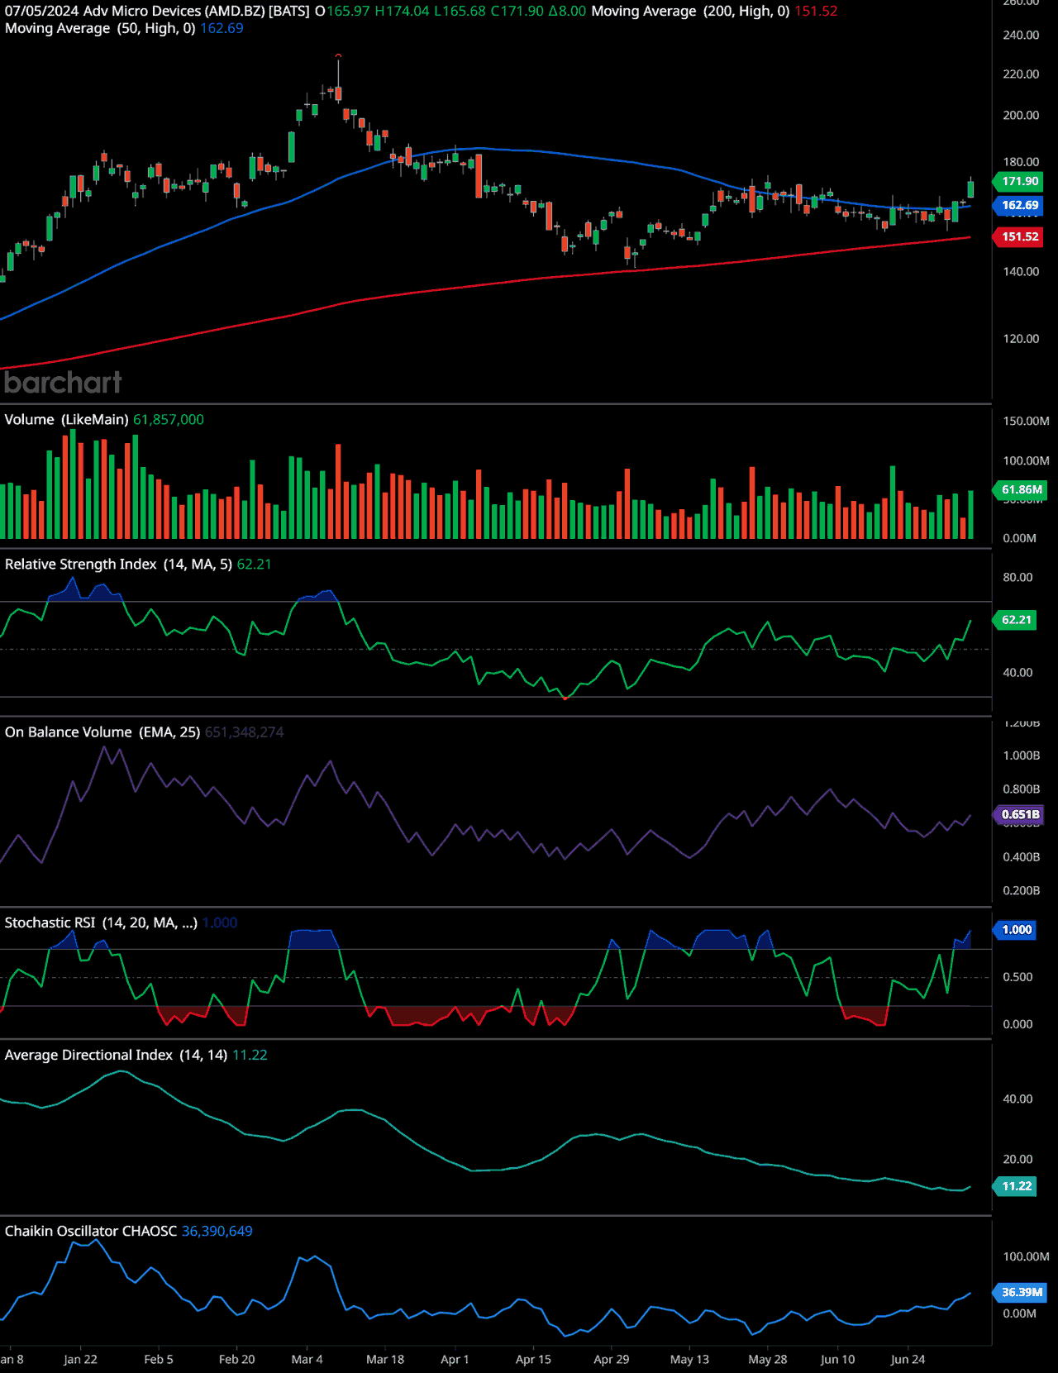
Task: Click the 150.00M volume axis label
Action: [x=1026, y=422]
